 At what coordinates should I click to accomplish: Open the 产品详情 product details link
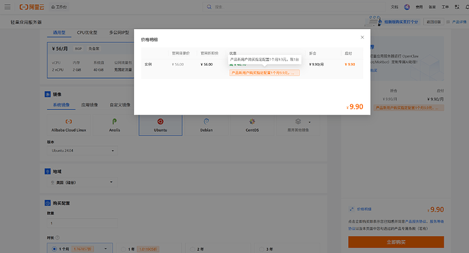pyautogui.click(x=459, y=22)
